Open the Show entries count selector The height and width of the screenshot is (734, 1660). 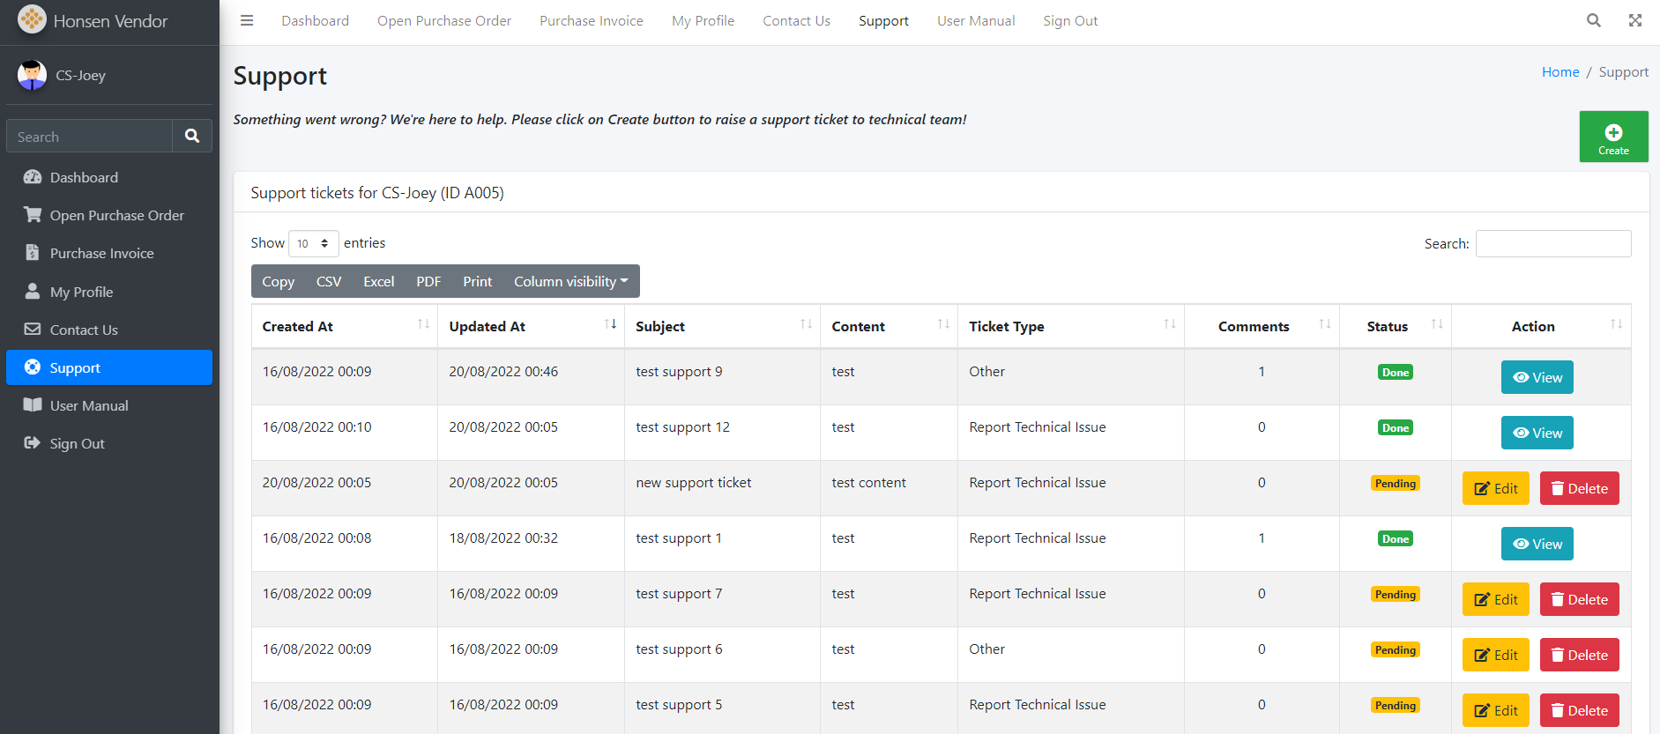coord(313,244)
